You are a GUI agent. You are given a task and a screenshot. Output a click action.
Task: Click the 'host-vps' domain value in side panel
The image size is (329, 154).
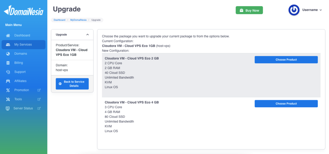point(62,70)
